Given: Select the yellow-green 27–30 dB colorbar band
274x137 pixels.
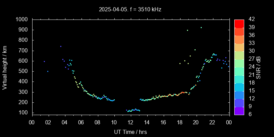Looking at the screenshot, I should point(239,55).
